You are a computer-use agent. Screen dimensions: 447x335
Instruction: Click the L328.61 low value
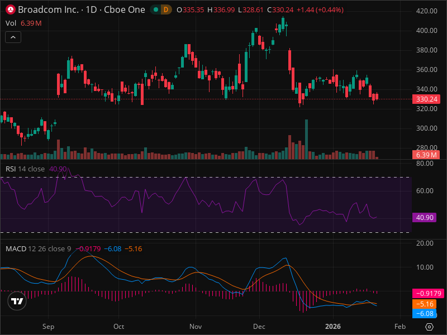click(x=250, y=9)
